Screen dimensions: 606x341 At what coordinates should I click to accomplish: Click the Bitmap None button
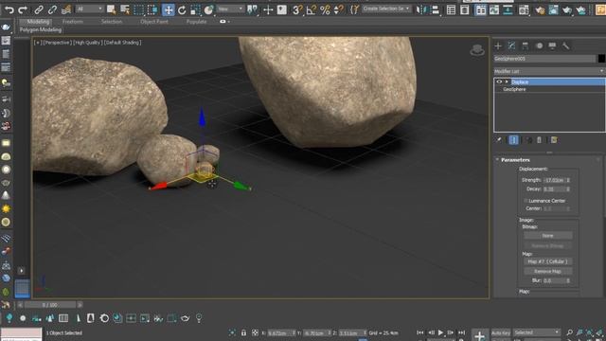(548, 236)
